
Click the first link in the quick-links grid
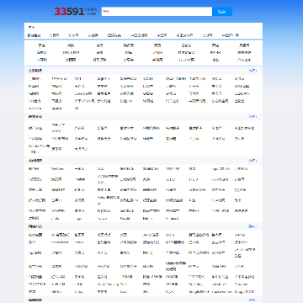[x=41, y=45]
